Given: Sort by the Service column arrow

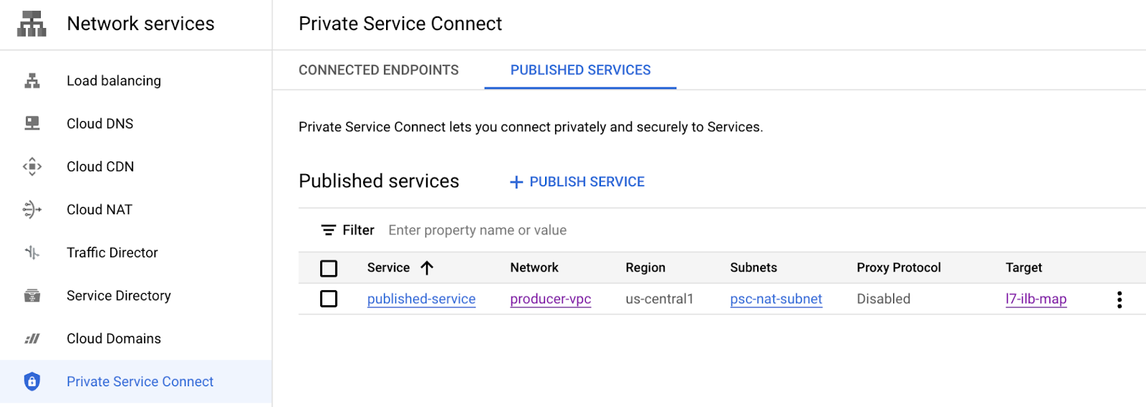Looking at the screenshot, I should pyautogui.click(x=427, y=268).
